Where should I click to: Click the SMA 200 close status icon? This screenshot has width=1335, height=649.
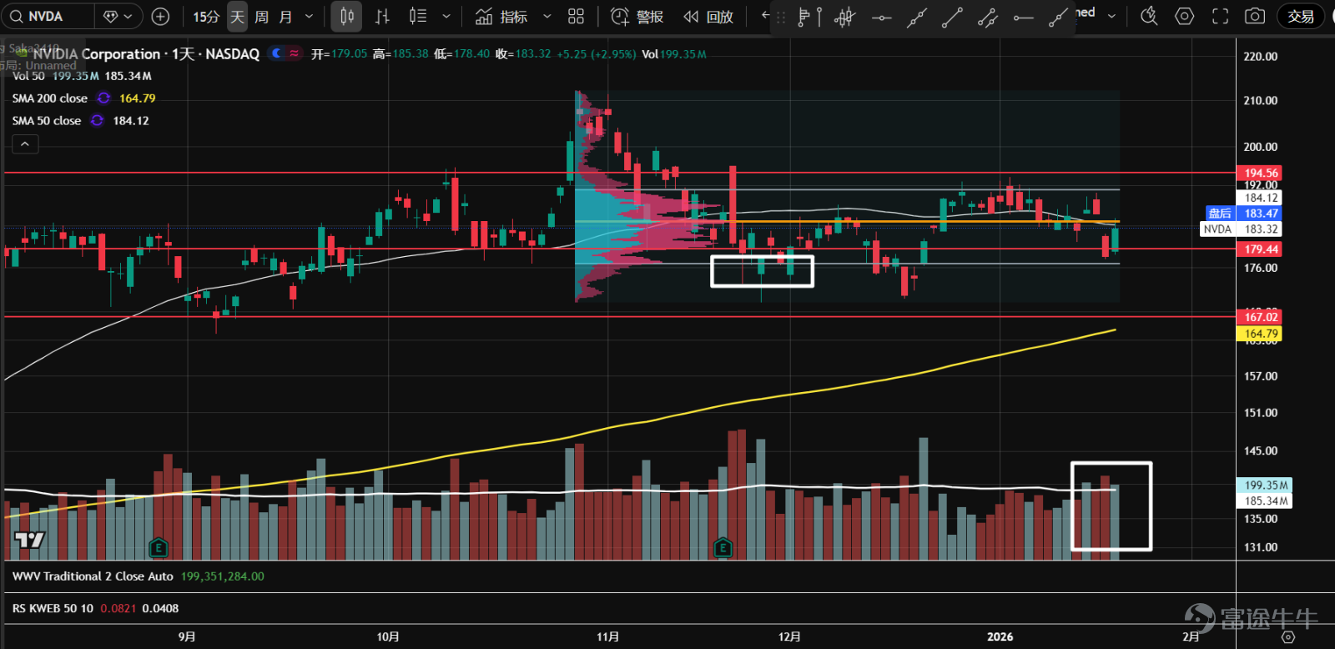103,98
